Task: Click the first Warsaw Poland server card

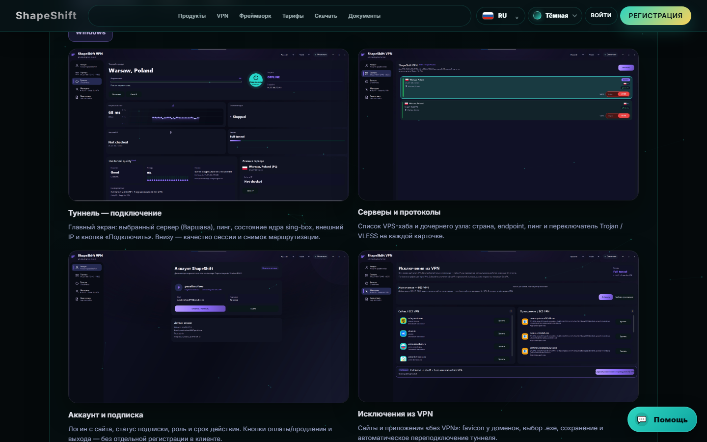Action: pos(517,87)
